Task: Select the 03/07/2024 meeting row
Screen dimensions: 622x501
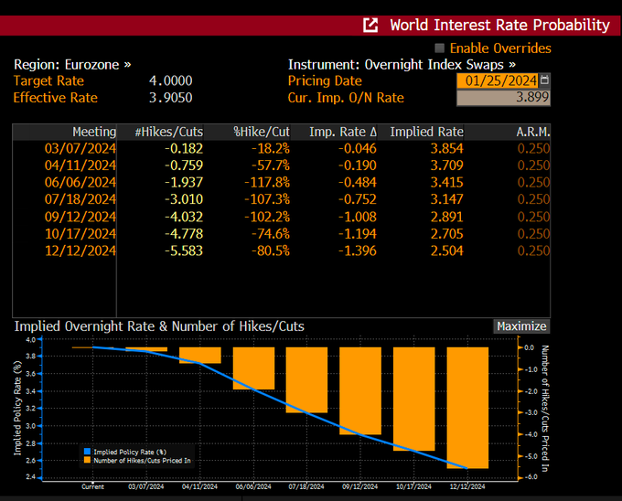Action: point(281,148)
